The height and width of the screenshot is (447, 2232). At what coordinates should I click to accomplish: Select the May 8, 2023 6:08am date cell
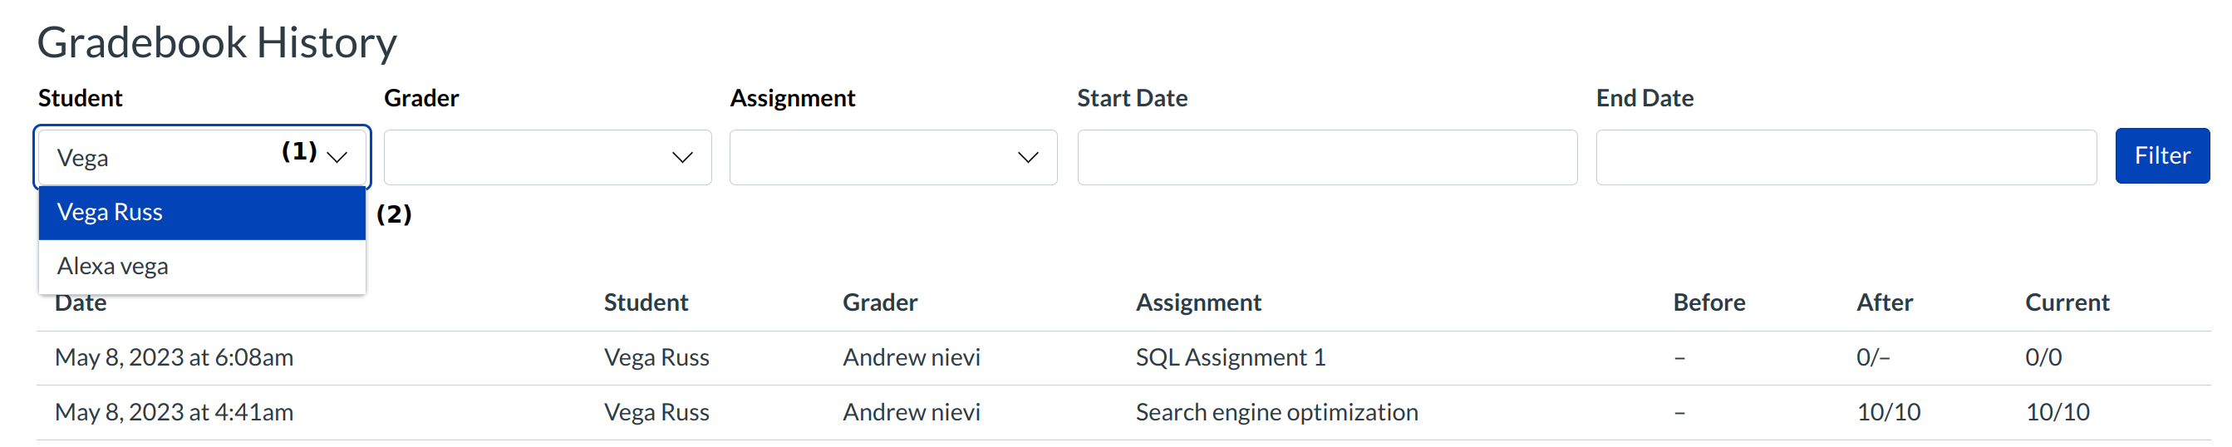click(175, 358)
